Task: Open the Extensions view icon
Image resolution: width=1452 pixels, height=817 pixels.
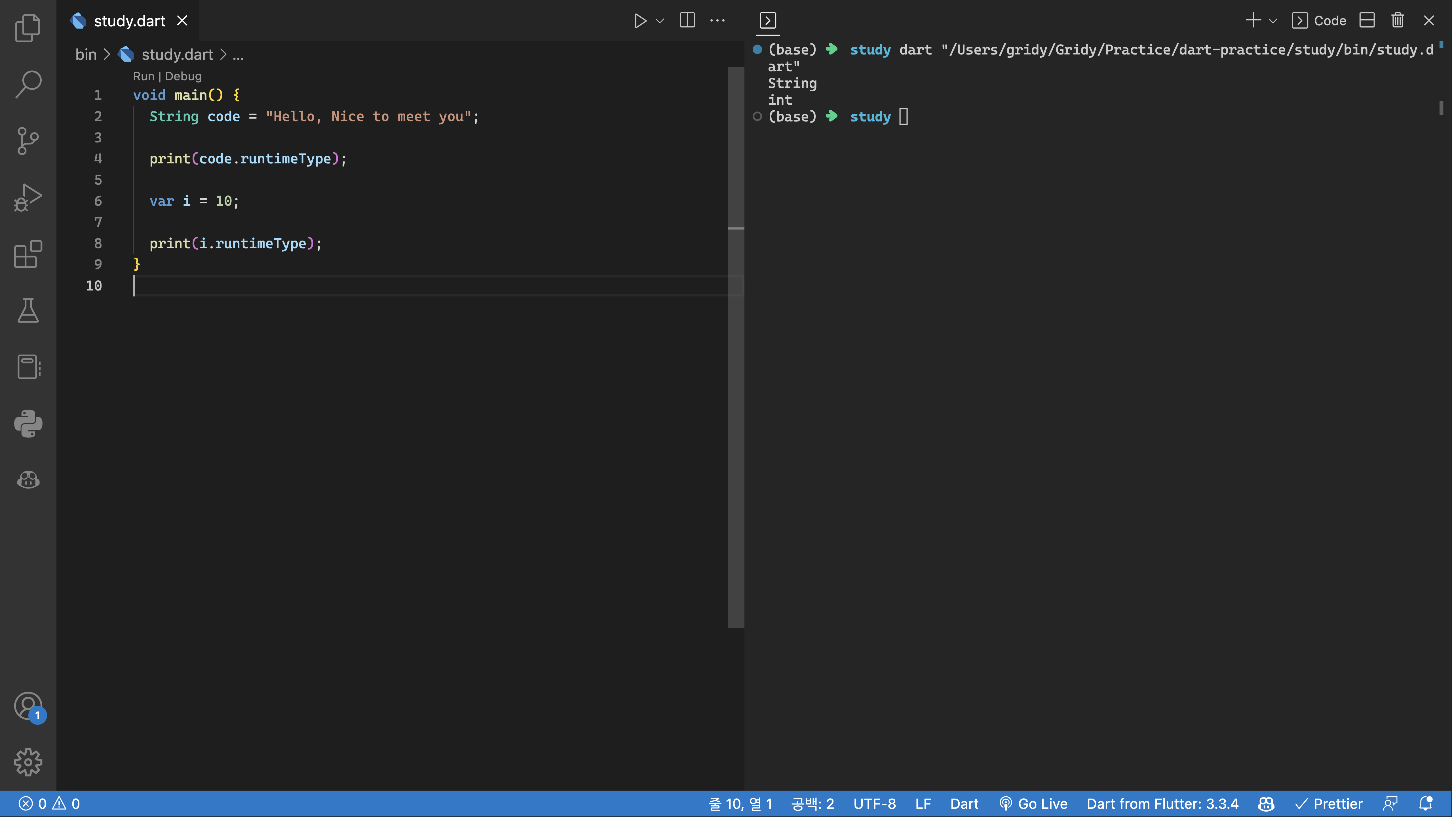Action: coord(28,254)
